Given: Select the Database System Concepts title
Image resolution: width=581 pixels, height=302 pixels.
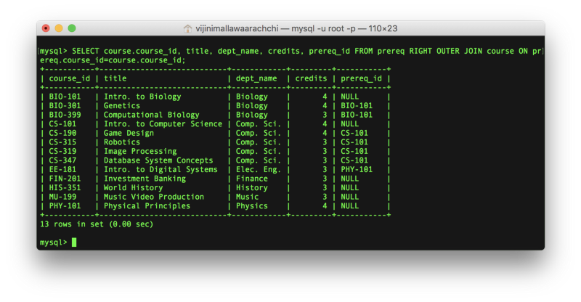Looking at the screenshot, I should (x=158, y=160).
